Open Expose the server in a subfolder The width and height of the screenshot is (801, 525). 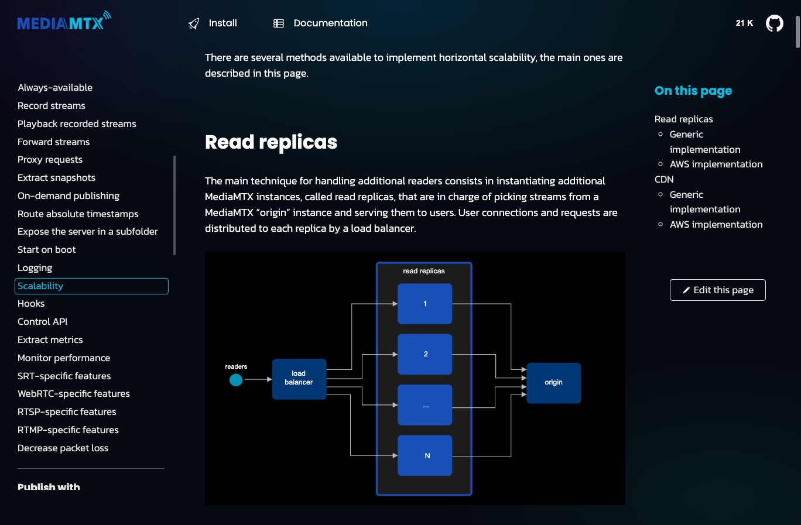(88, 232)
